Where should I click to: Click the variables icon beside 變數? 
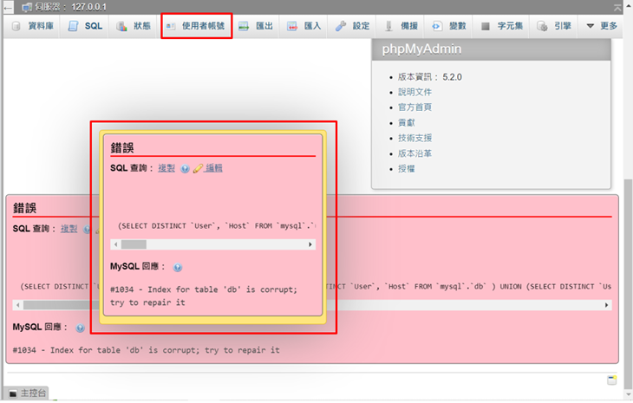pyautogui.click(x=437, y=26)
